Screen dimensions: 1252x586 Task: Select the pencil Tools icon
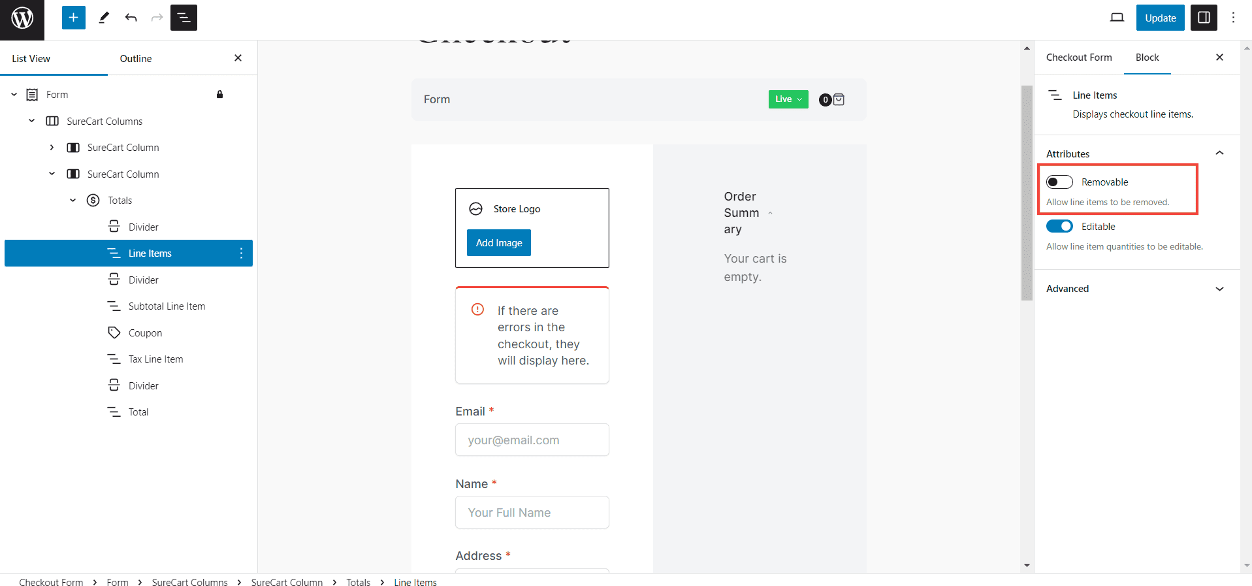point(103,18)
